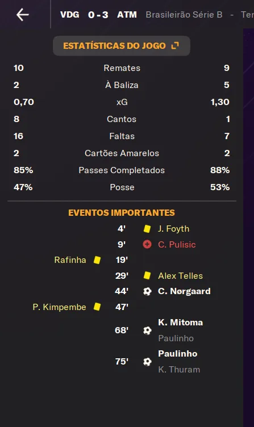Click J. Foyth's yellow card icon

(147, 229)
